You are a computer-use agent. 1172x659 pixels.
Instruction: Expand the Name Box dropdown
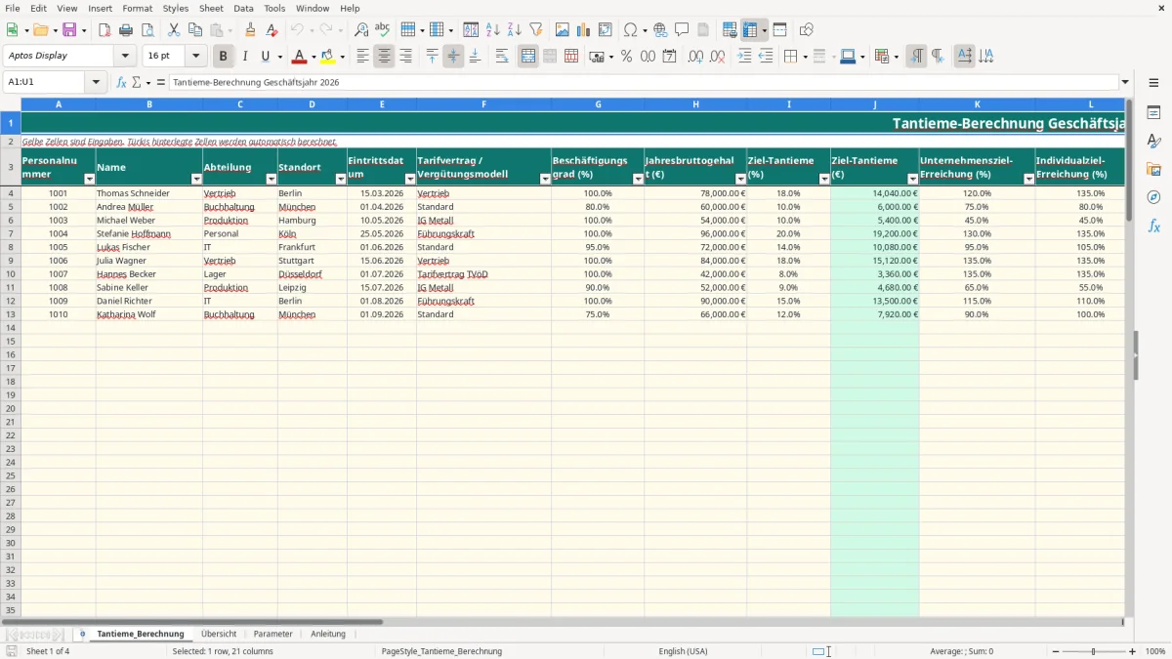pos(97,82)
